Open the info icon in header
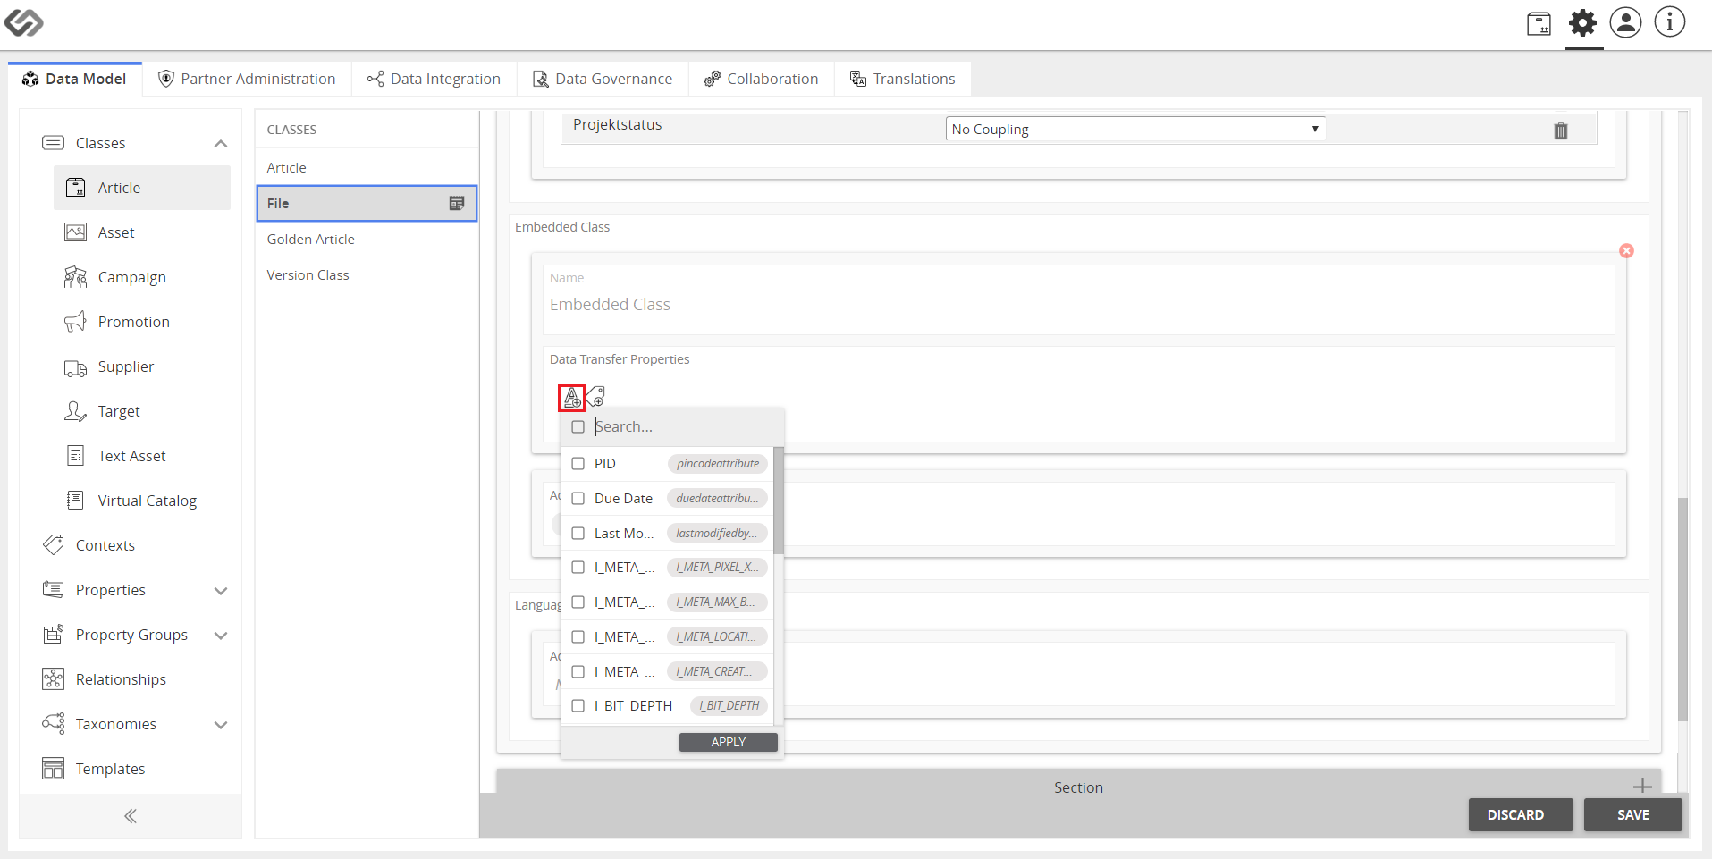Viewport: 1712px width, 859px height. click(1669, 22)
